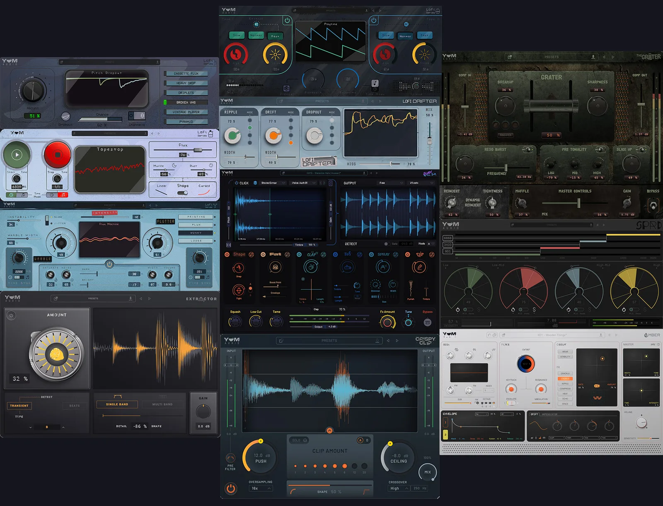Select the Heavy Drop preset
This screenshot has height=506, width=663.
[186, 83]
